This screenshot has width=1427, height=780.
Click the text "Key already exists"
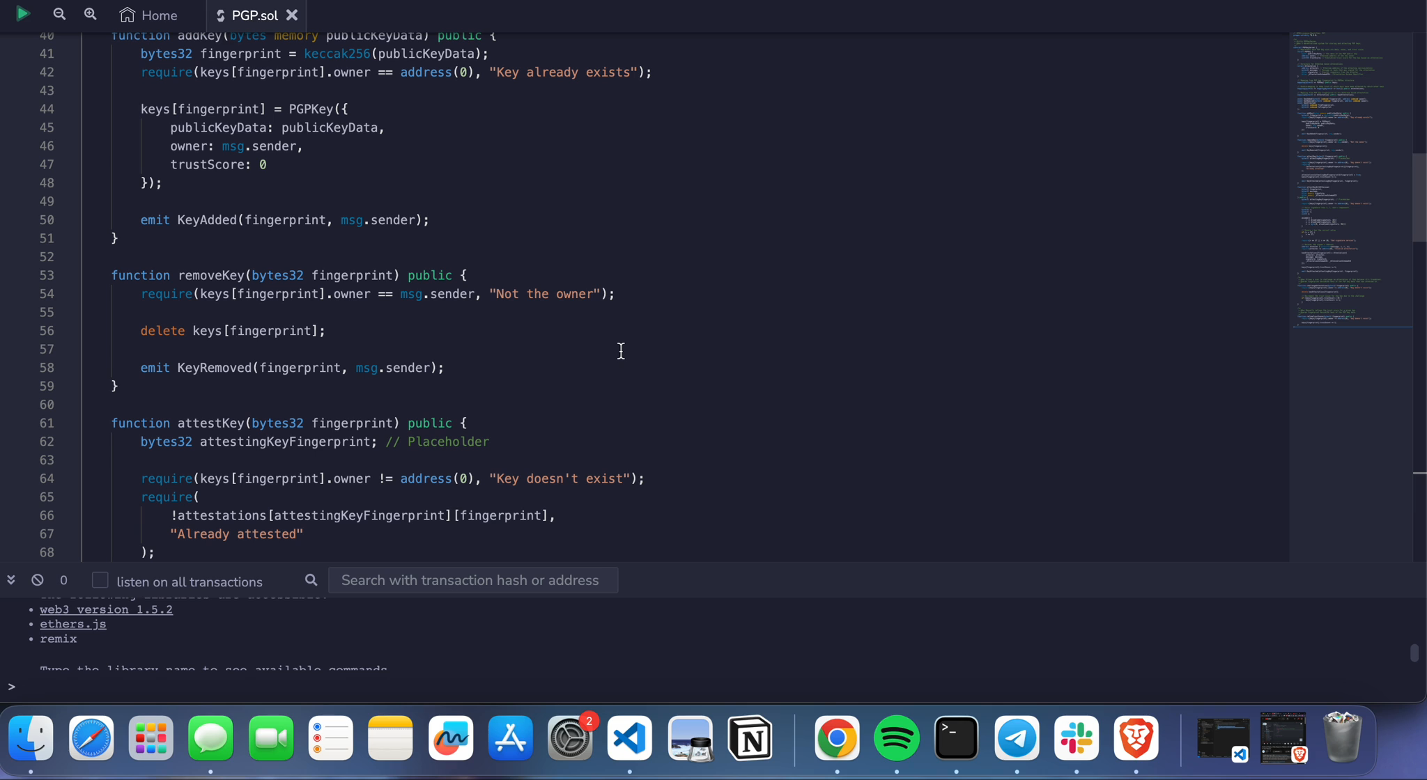point(563,72)
